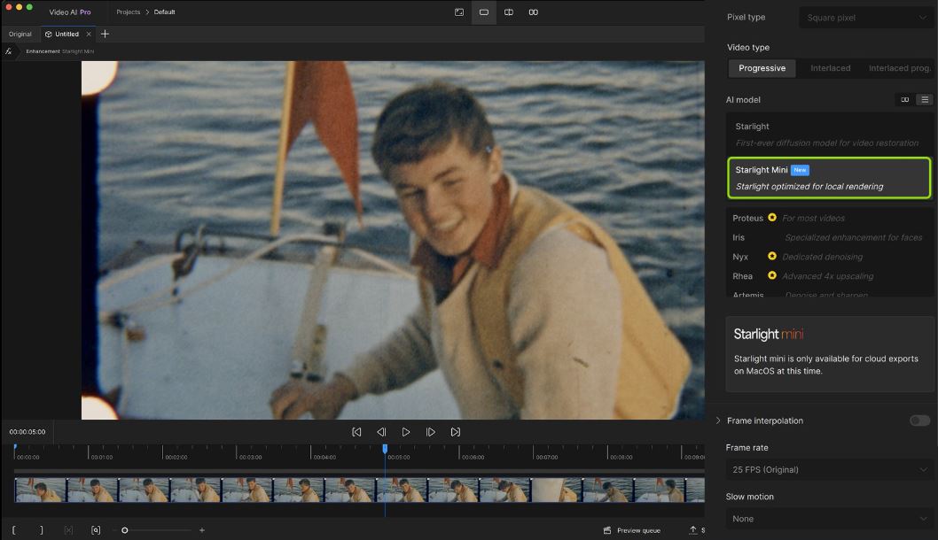Set the trim in-point bracket
This screenshot has width=938, height=540.
tap(14, 530)
